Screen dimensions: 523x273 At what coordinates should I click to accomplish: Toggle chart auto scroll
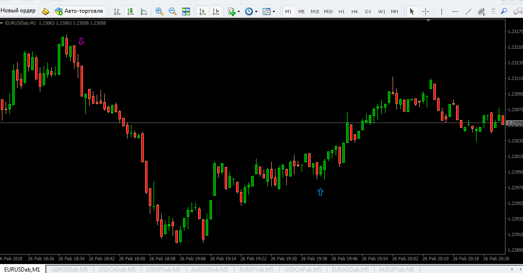[202, 11]
